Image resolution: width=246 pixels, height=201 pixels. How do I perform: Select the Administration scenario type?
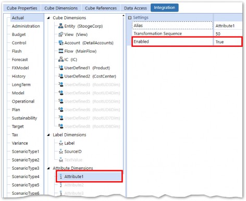tap(26, 26)
